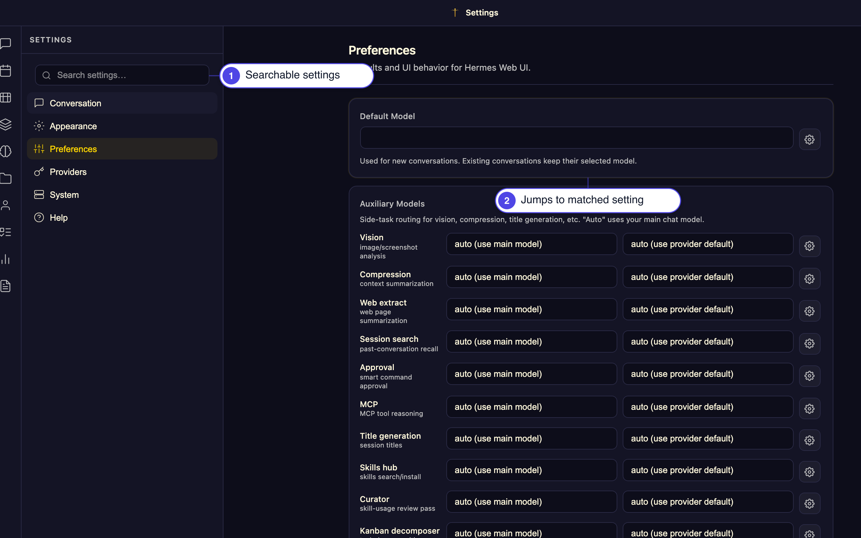Click the magnifier icon in the search settings box
This screenshot has height=538, width=861.
[46, 75]
